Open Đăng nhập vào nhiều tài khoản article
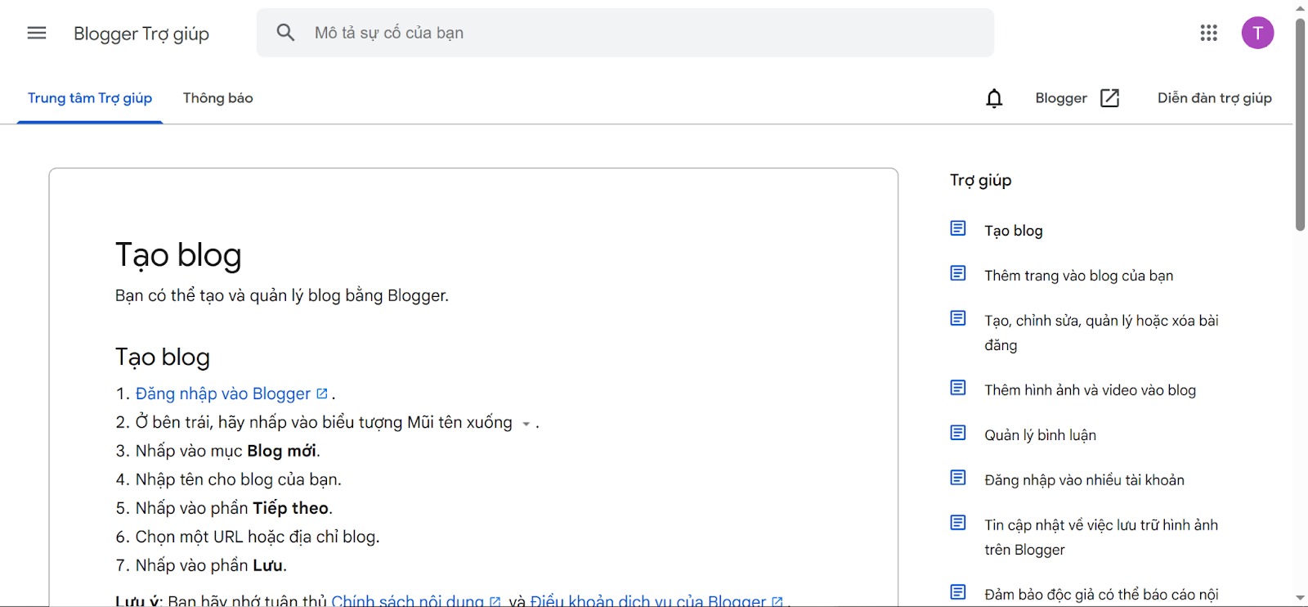Viewport: 1308px width, 607px height. 1085,480
